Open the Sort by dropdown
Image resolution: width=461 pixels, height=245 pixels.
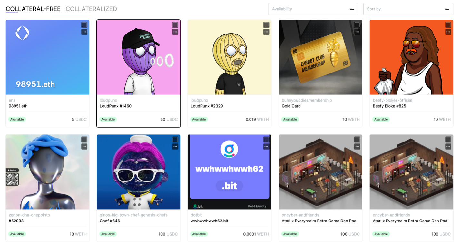coord(408,9)
